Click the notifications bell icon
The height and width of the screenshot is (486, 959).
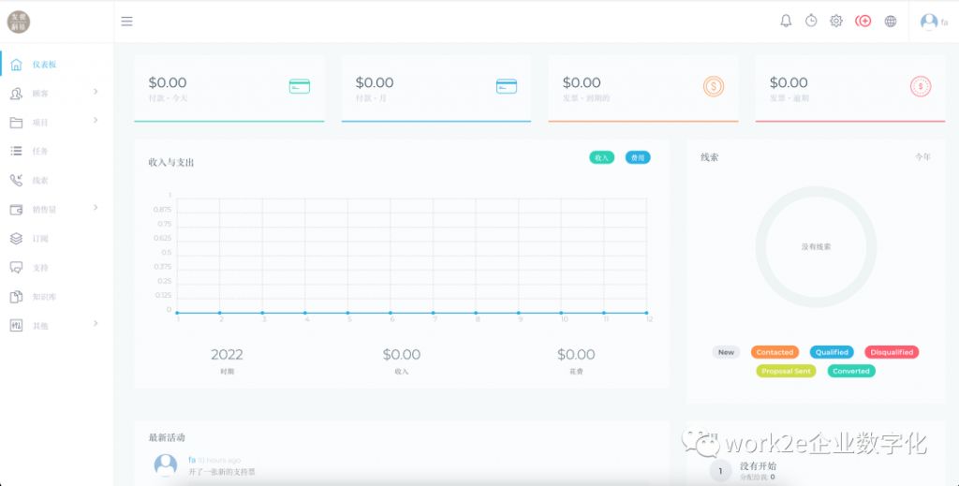click(786, 21)
